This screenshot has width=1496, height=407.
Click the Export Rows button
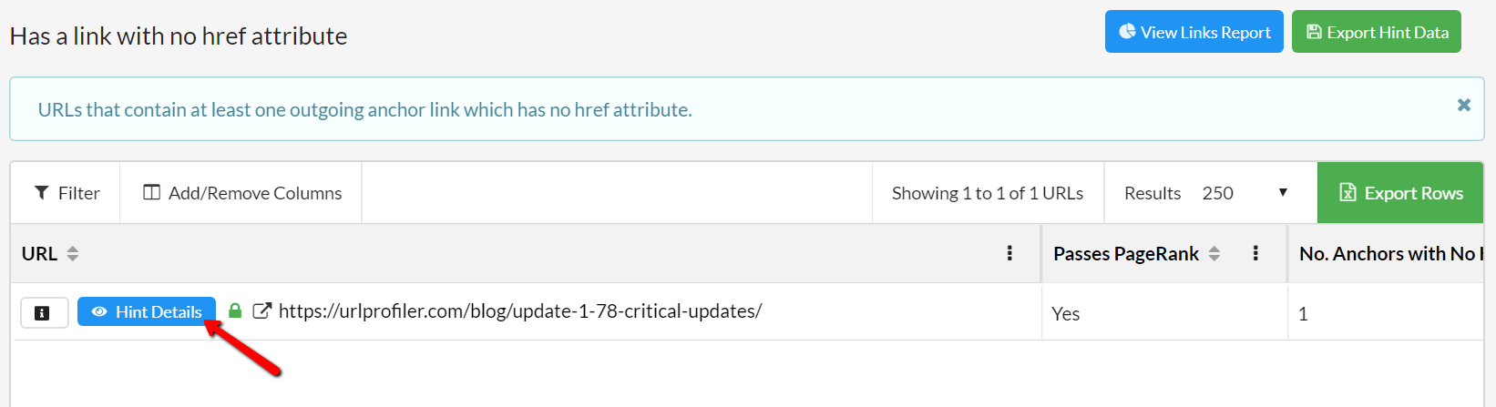point(1400,193)
